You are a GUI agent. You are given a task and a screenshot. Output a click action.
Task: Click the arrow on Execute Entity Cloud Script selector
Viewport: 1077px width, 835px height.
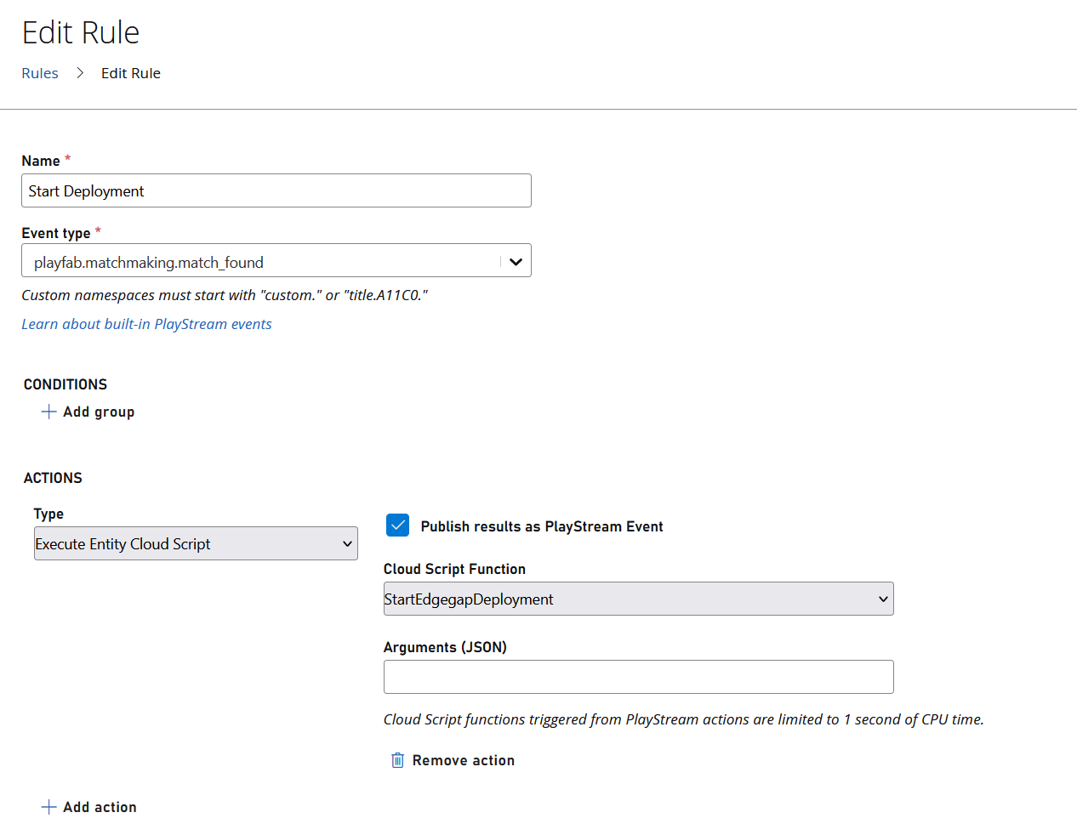[347, 544]
